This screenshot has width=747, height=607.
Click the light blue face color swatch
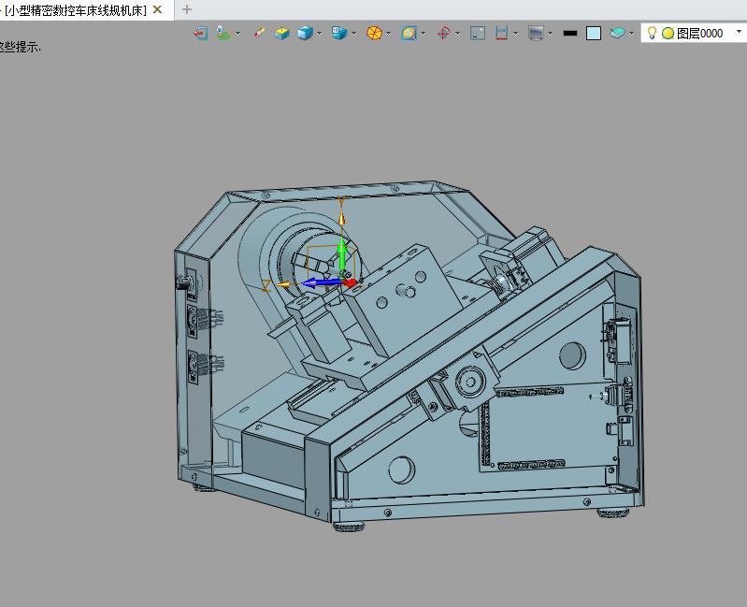(594, 34)
